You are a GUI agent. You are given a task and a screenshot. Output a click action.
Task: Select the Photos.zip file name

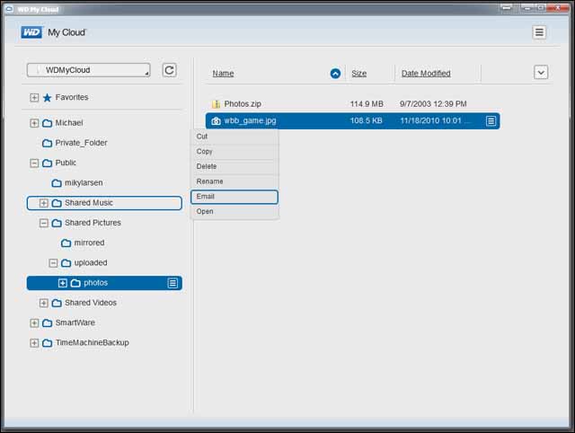(x=243, y=104)
